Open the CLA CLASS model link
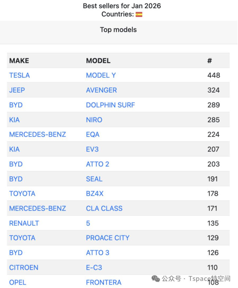Viewport: 238px width, 288px height. coord(104,208)
